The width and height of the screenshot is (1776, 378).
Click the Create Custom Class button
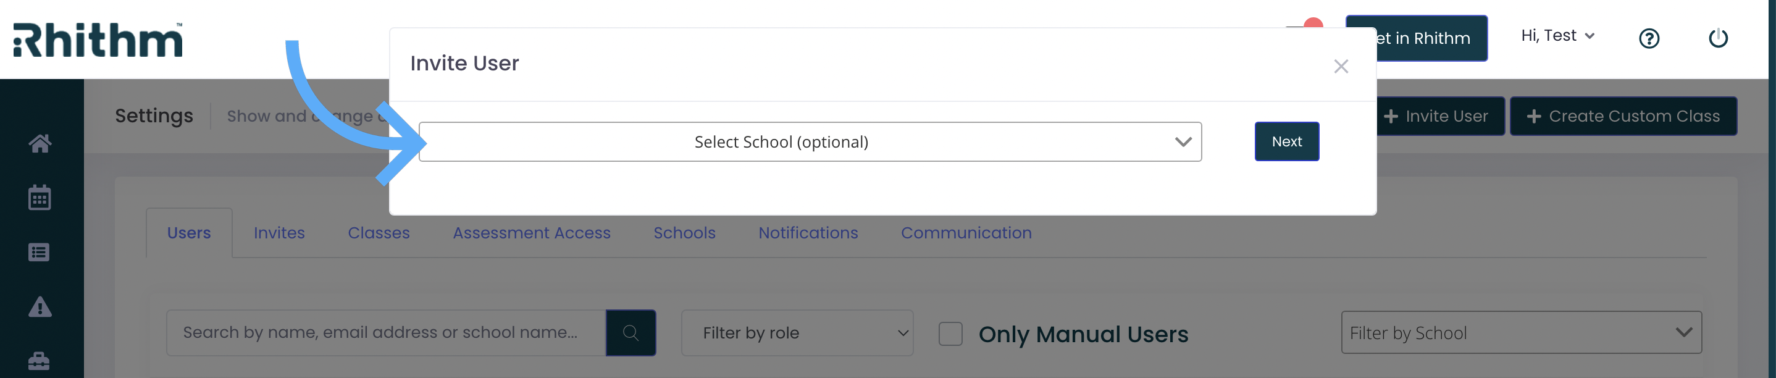pos(1623,116)
